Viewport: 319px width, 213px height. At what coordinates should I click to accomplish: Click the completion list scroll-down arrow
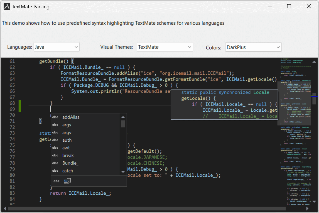click(x=123, y=172)
